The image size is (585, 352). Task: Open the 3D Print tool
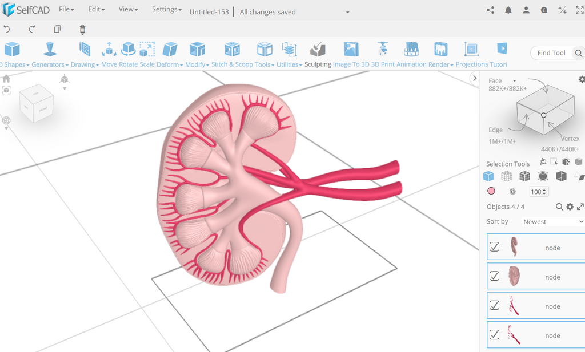pyautogui.click(x=383, y=54)
